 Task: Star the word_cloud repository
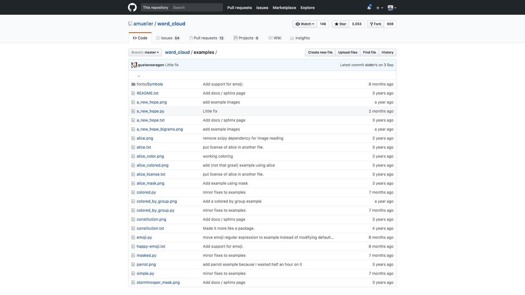pyautogui.click(x=340, y=24)
